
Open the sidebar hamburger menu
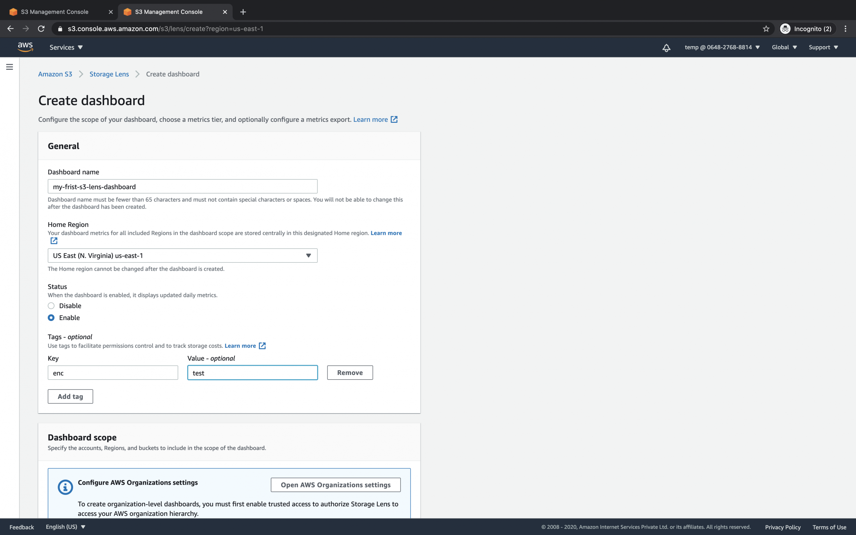pyautogui.click(x=9, y=66)
